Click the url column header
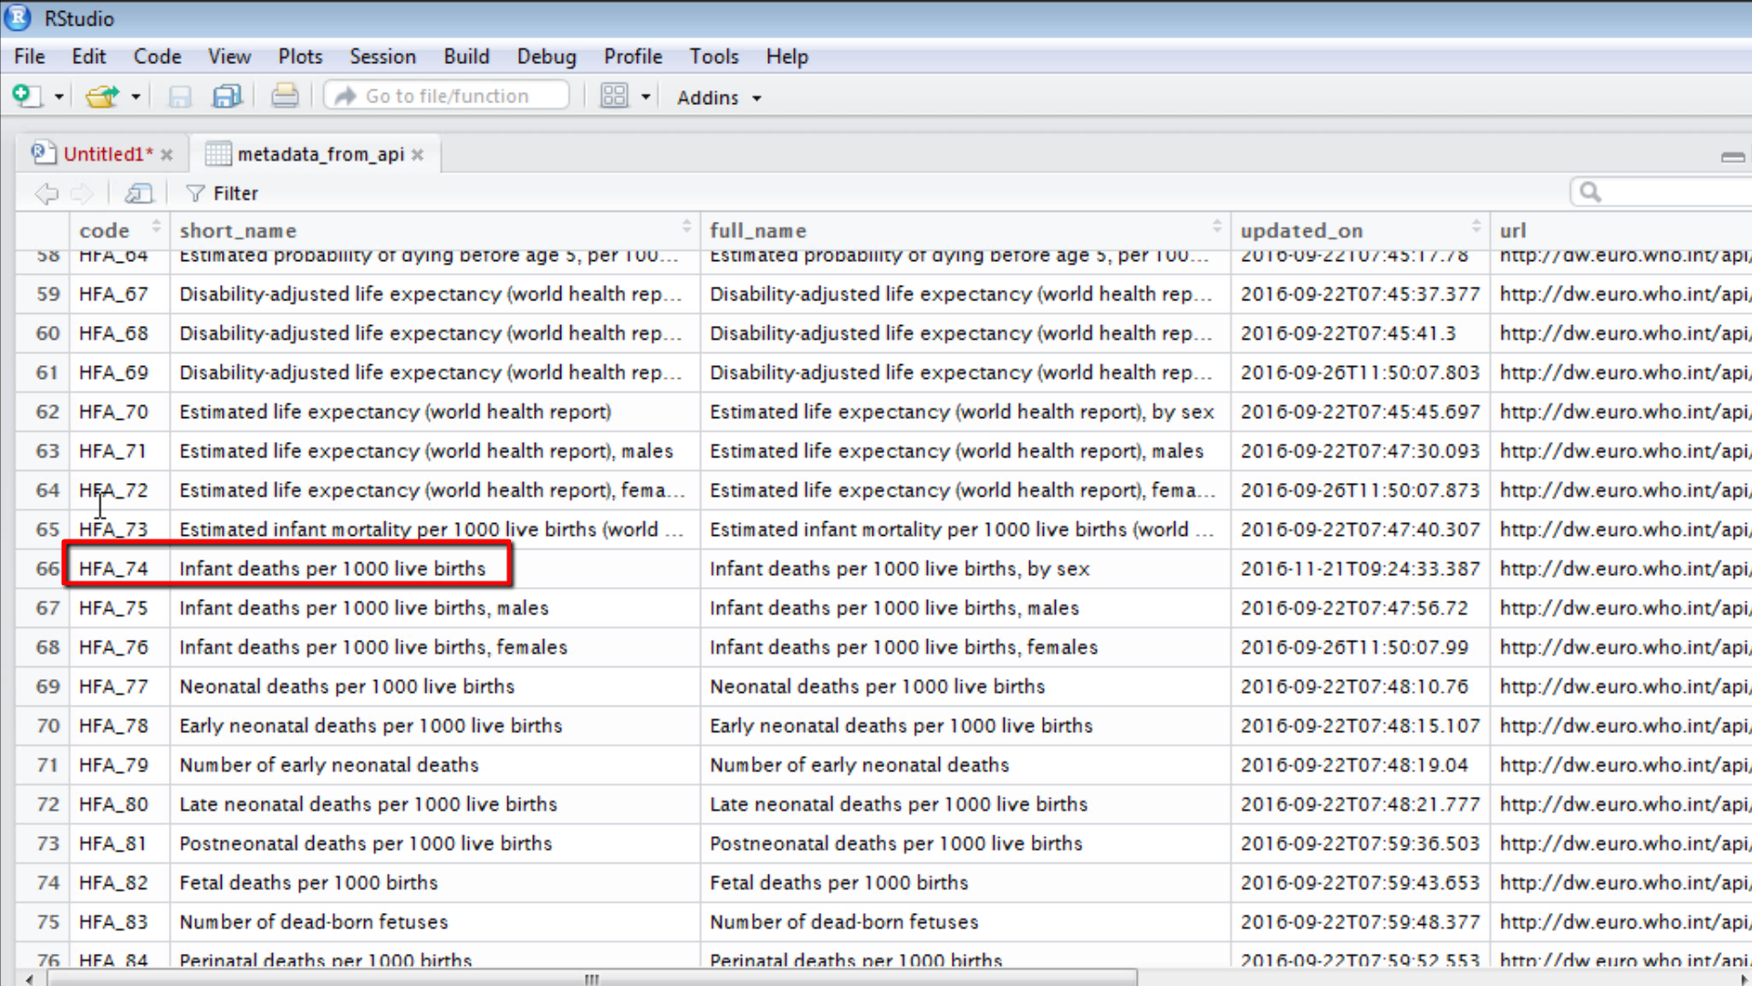This screenshot has width=1752, height=986. click(1621, 230)
